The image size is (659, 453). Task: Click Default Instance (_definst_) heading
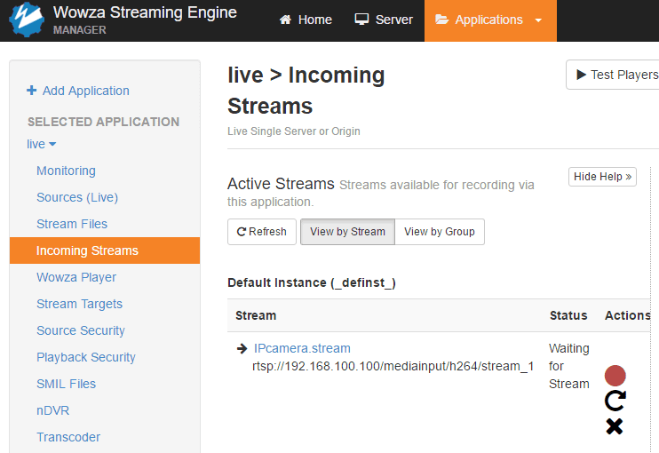pos(312,282)
